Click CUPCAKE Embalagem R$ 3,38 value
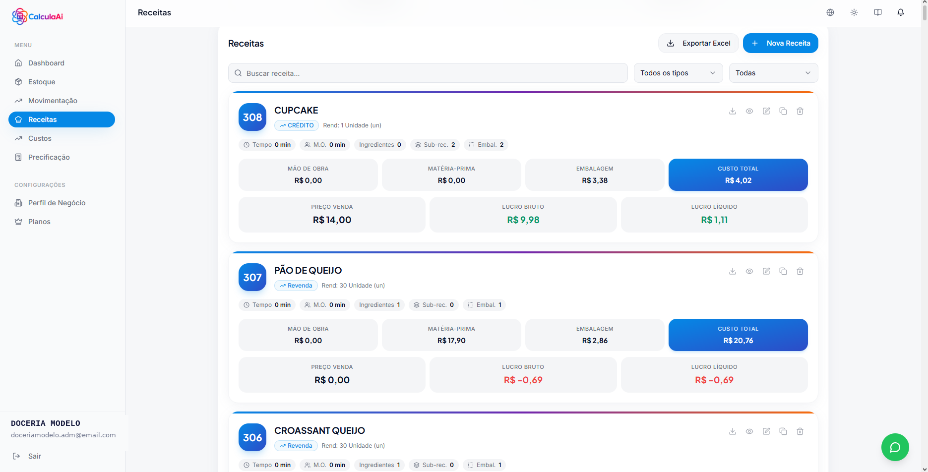 (595, 180)
